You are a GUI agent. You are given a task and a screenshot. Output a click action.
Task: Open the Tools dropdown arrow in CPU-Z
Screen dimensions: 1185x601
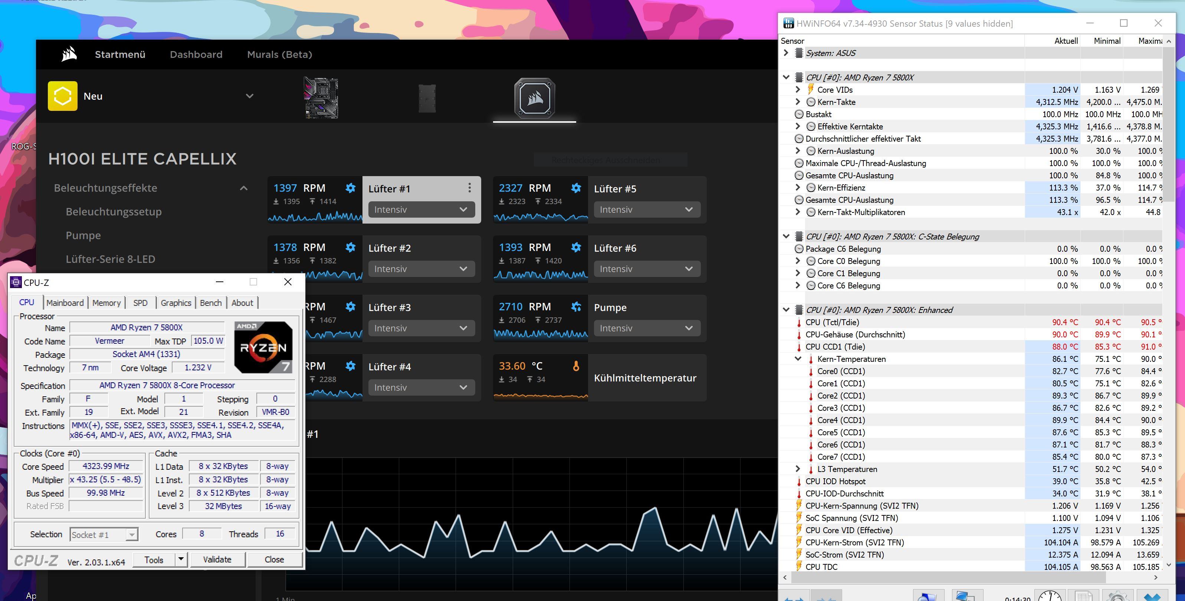tap(181, 559)
